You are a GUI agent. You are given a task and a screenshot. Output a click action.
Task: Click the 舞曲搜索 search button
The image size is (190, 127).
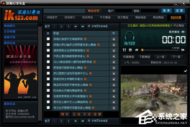[93, 11]
